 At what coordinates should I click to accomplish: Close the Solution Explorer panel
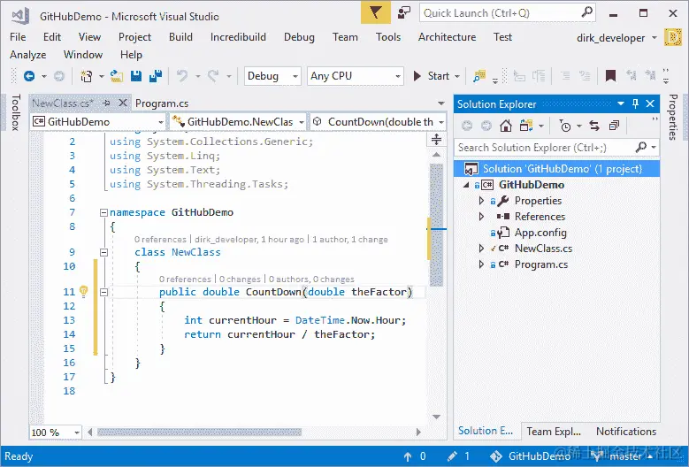650,103
